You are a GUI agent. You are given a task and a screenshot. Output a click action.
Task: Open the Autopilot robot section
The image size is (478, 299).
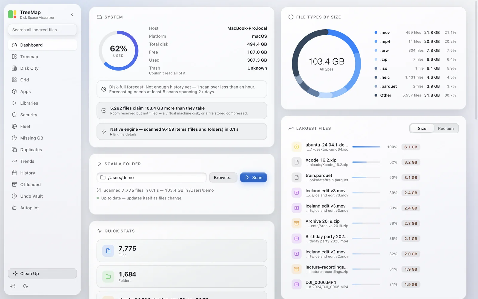coord(42,208)
